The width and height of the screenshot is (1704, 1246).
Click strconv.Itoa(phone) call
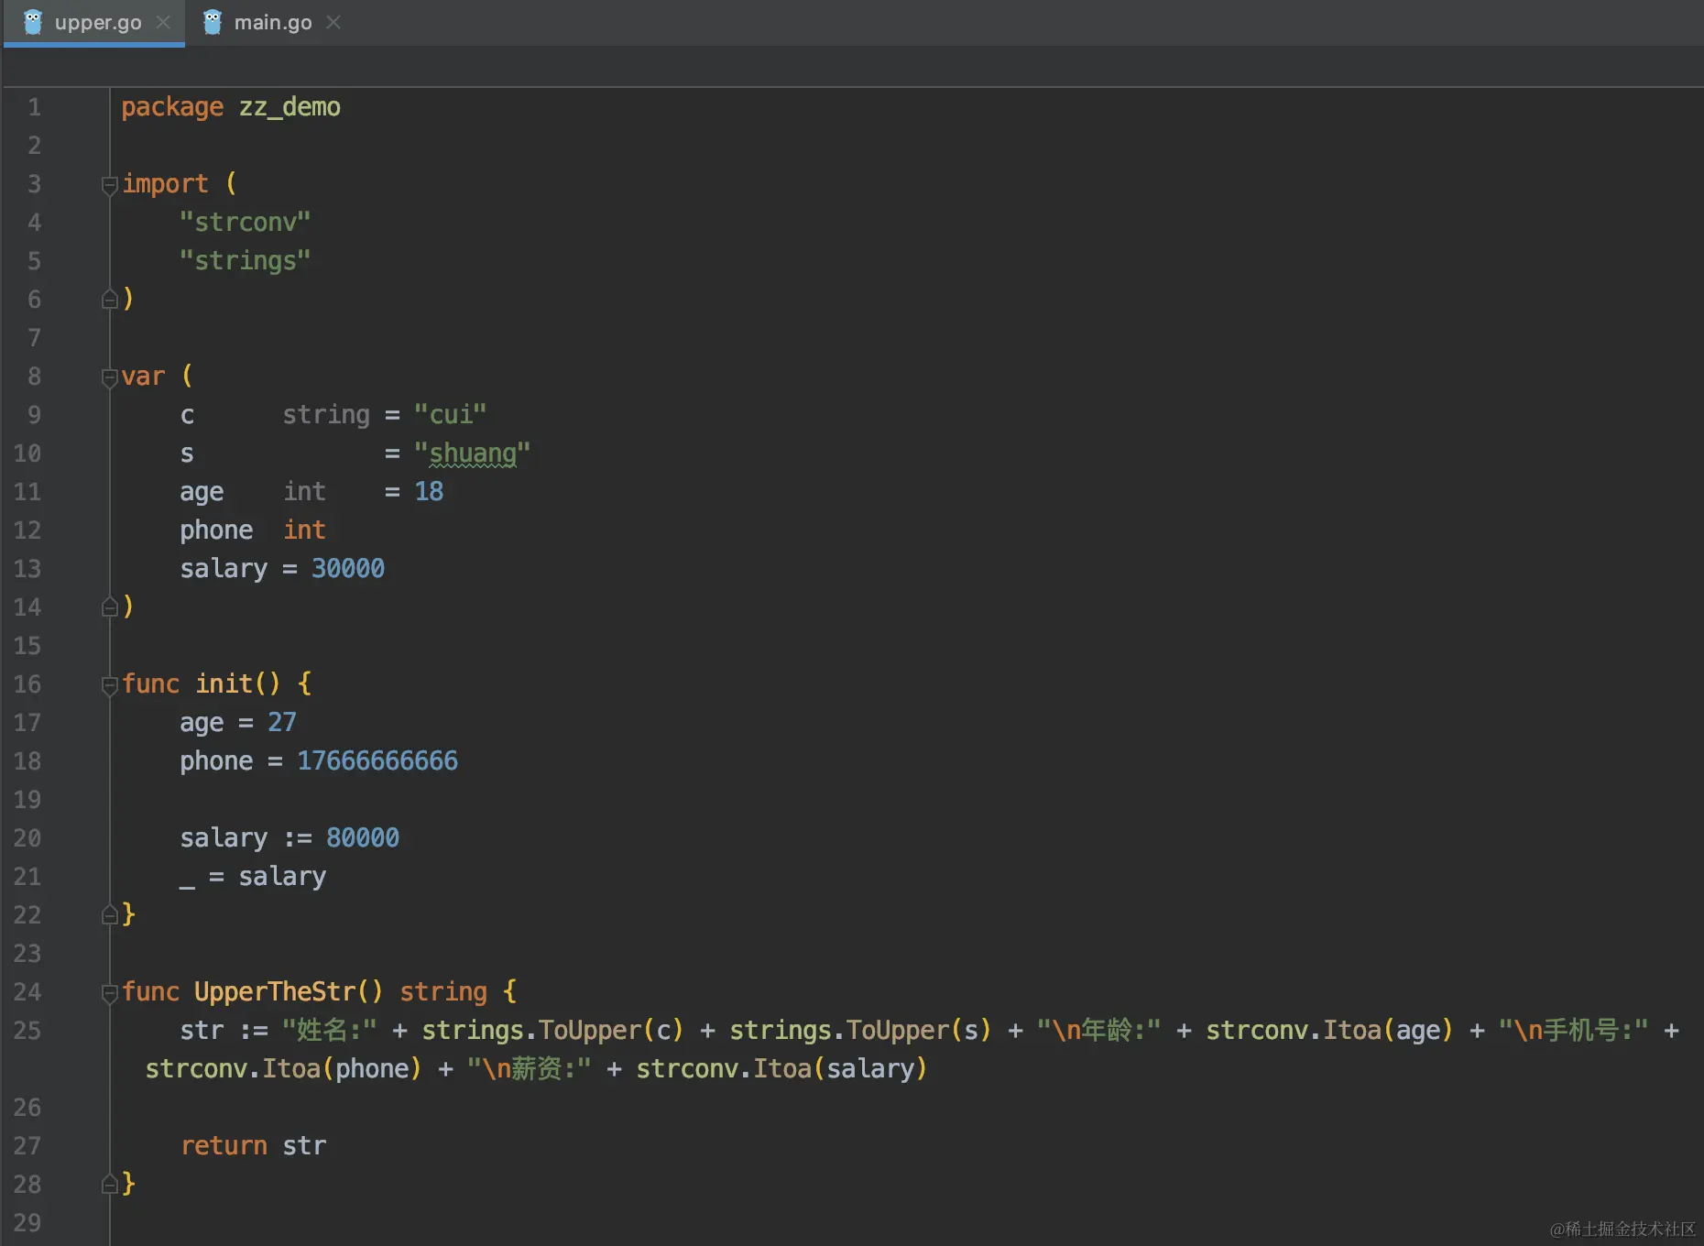pos(283,1069)
